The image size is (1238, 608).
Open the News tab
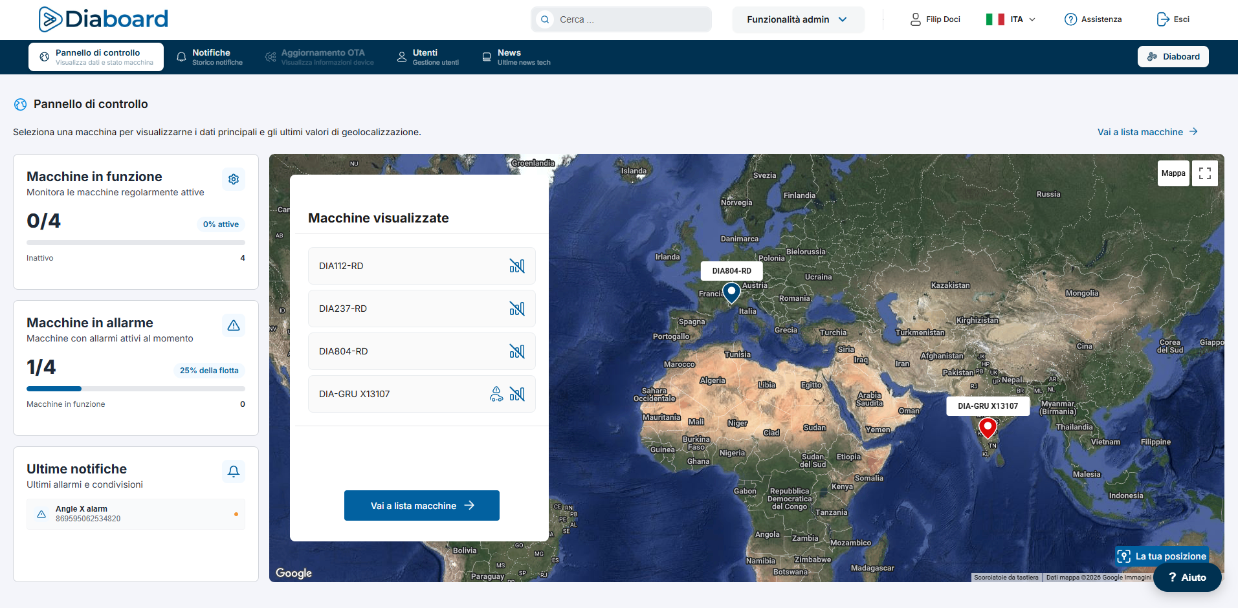point(516,57)
